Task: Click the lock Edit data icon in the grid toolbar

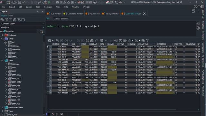Action: click(x=57, y=41)
